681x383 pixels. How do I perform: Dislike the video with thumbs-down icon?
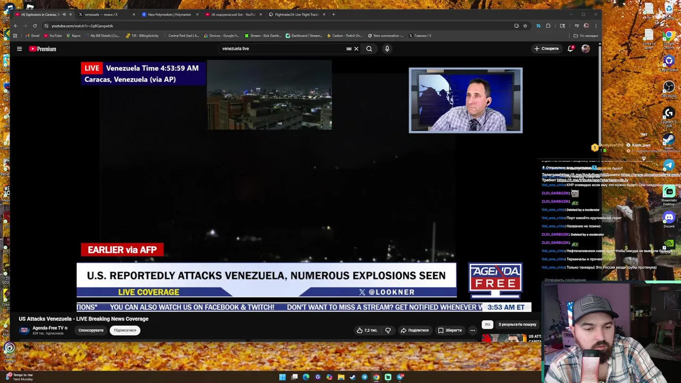[x=388, y=330]
